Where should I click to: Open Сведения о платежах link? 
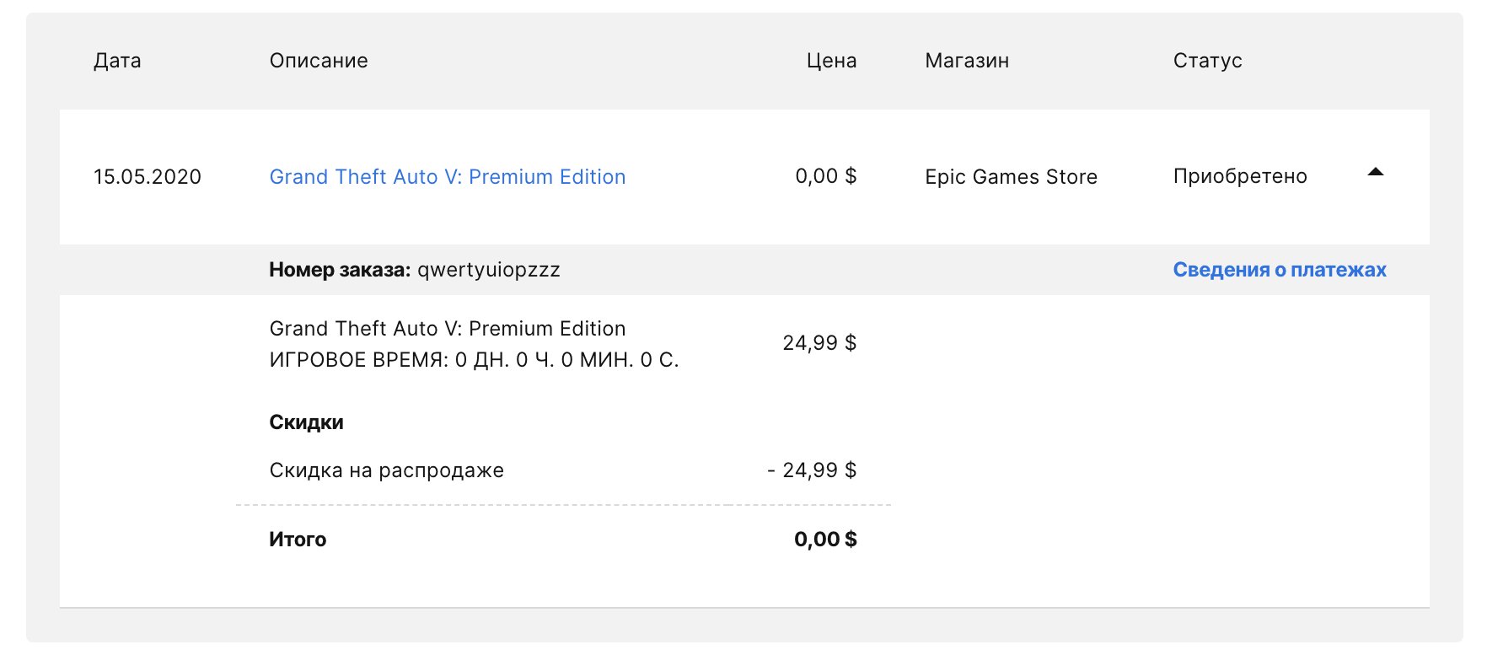(x=1280, y=270)
